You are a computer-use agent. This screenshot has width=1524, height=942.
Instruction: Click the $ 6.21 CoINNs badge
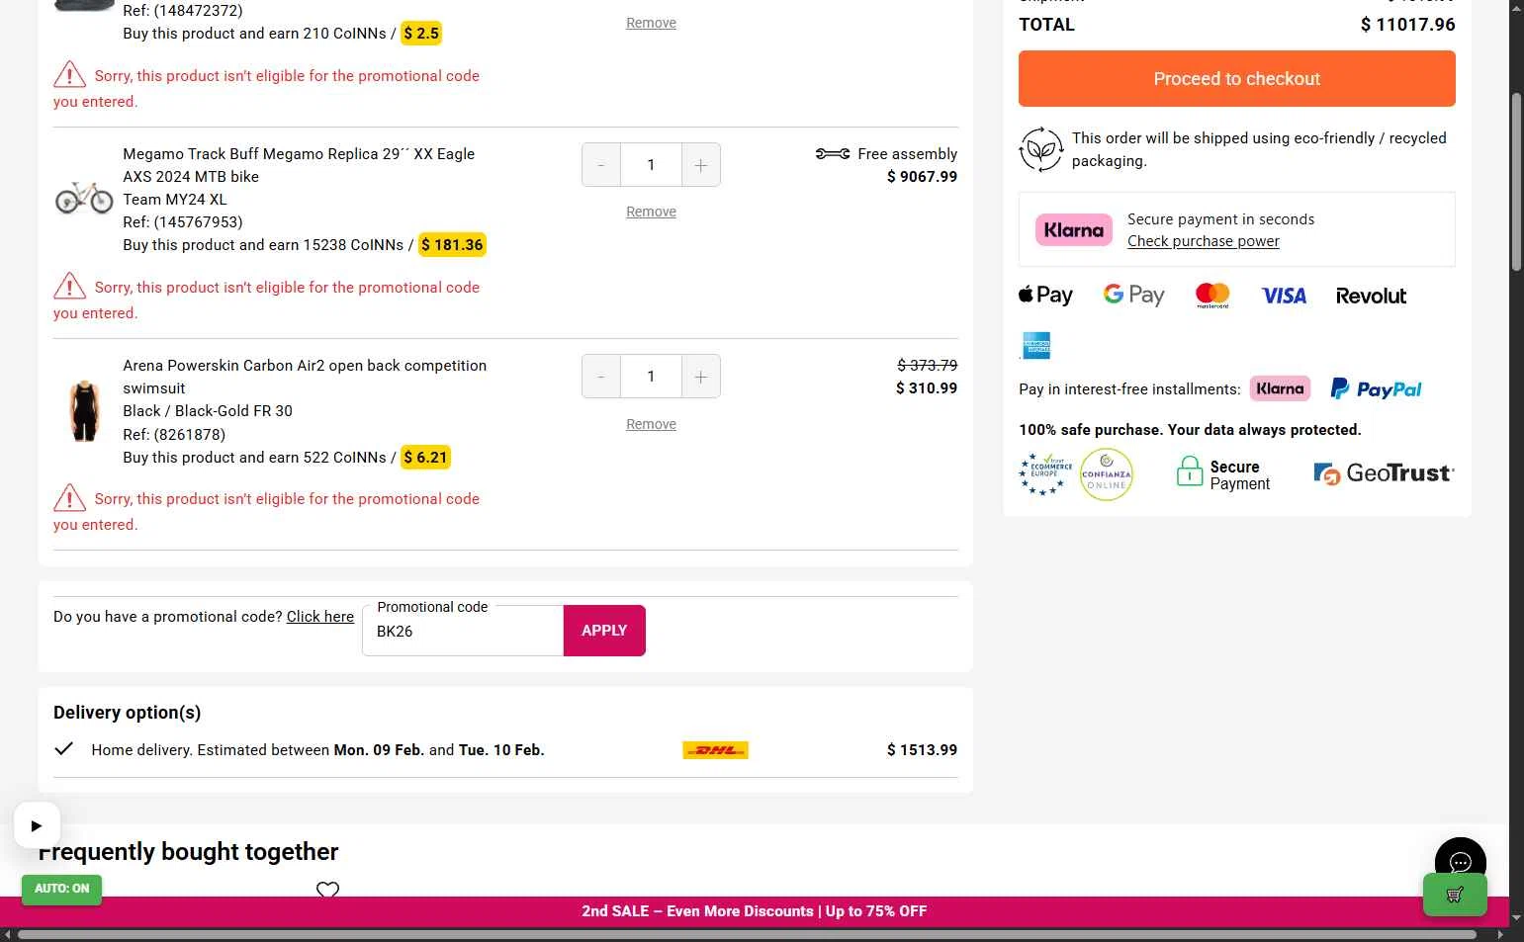click(x=425, y=458)
